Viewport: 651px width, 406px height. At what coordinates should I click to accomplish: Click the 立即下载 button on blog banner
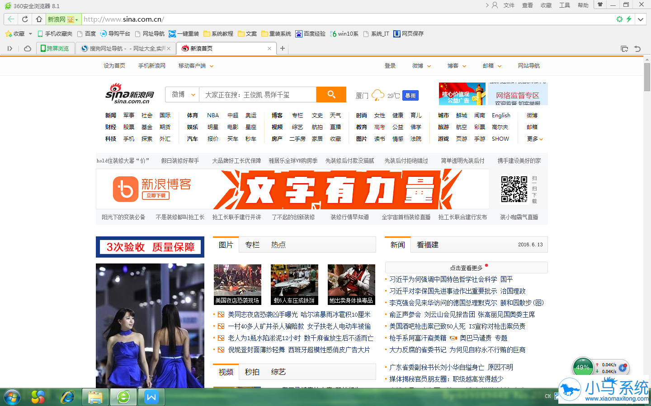156,195
